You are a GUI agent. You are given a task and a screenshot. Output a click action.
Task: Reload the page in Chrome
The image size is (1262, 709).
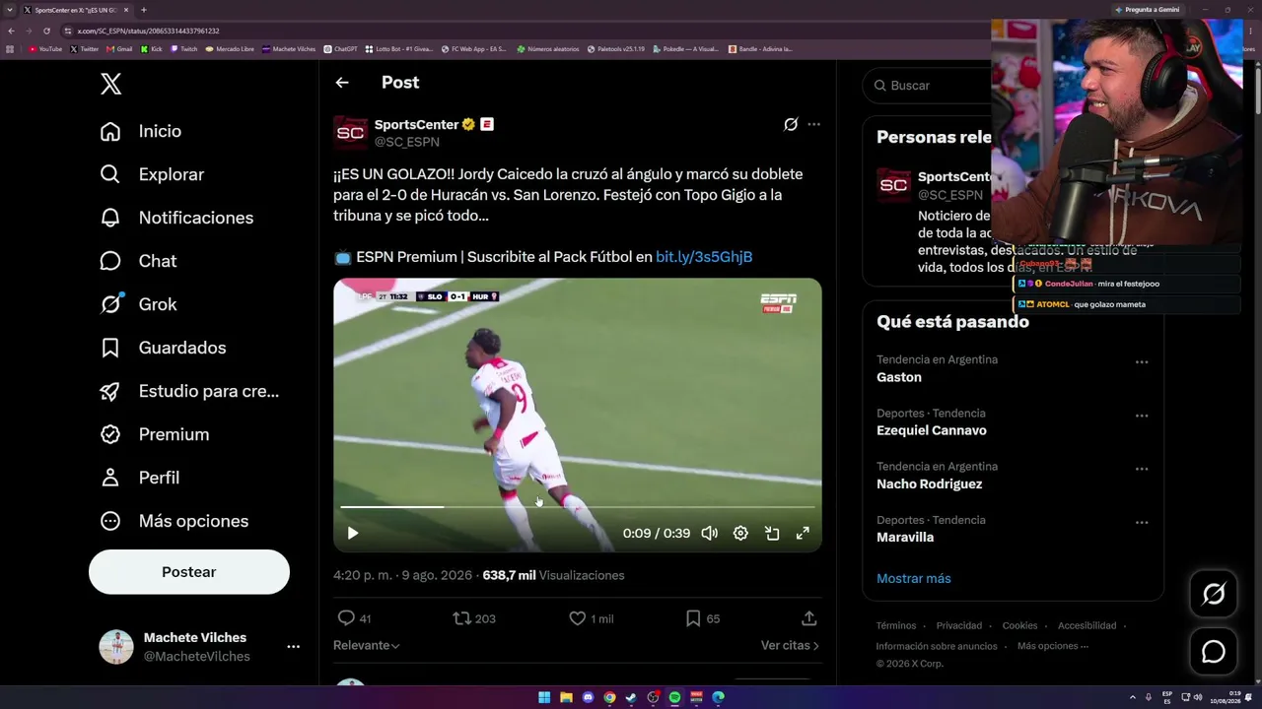coord(46,31)
